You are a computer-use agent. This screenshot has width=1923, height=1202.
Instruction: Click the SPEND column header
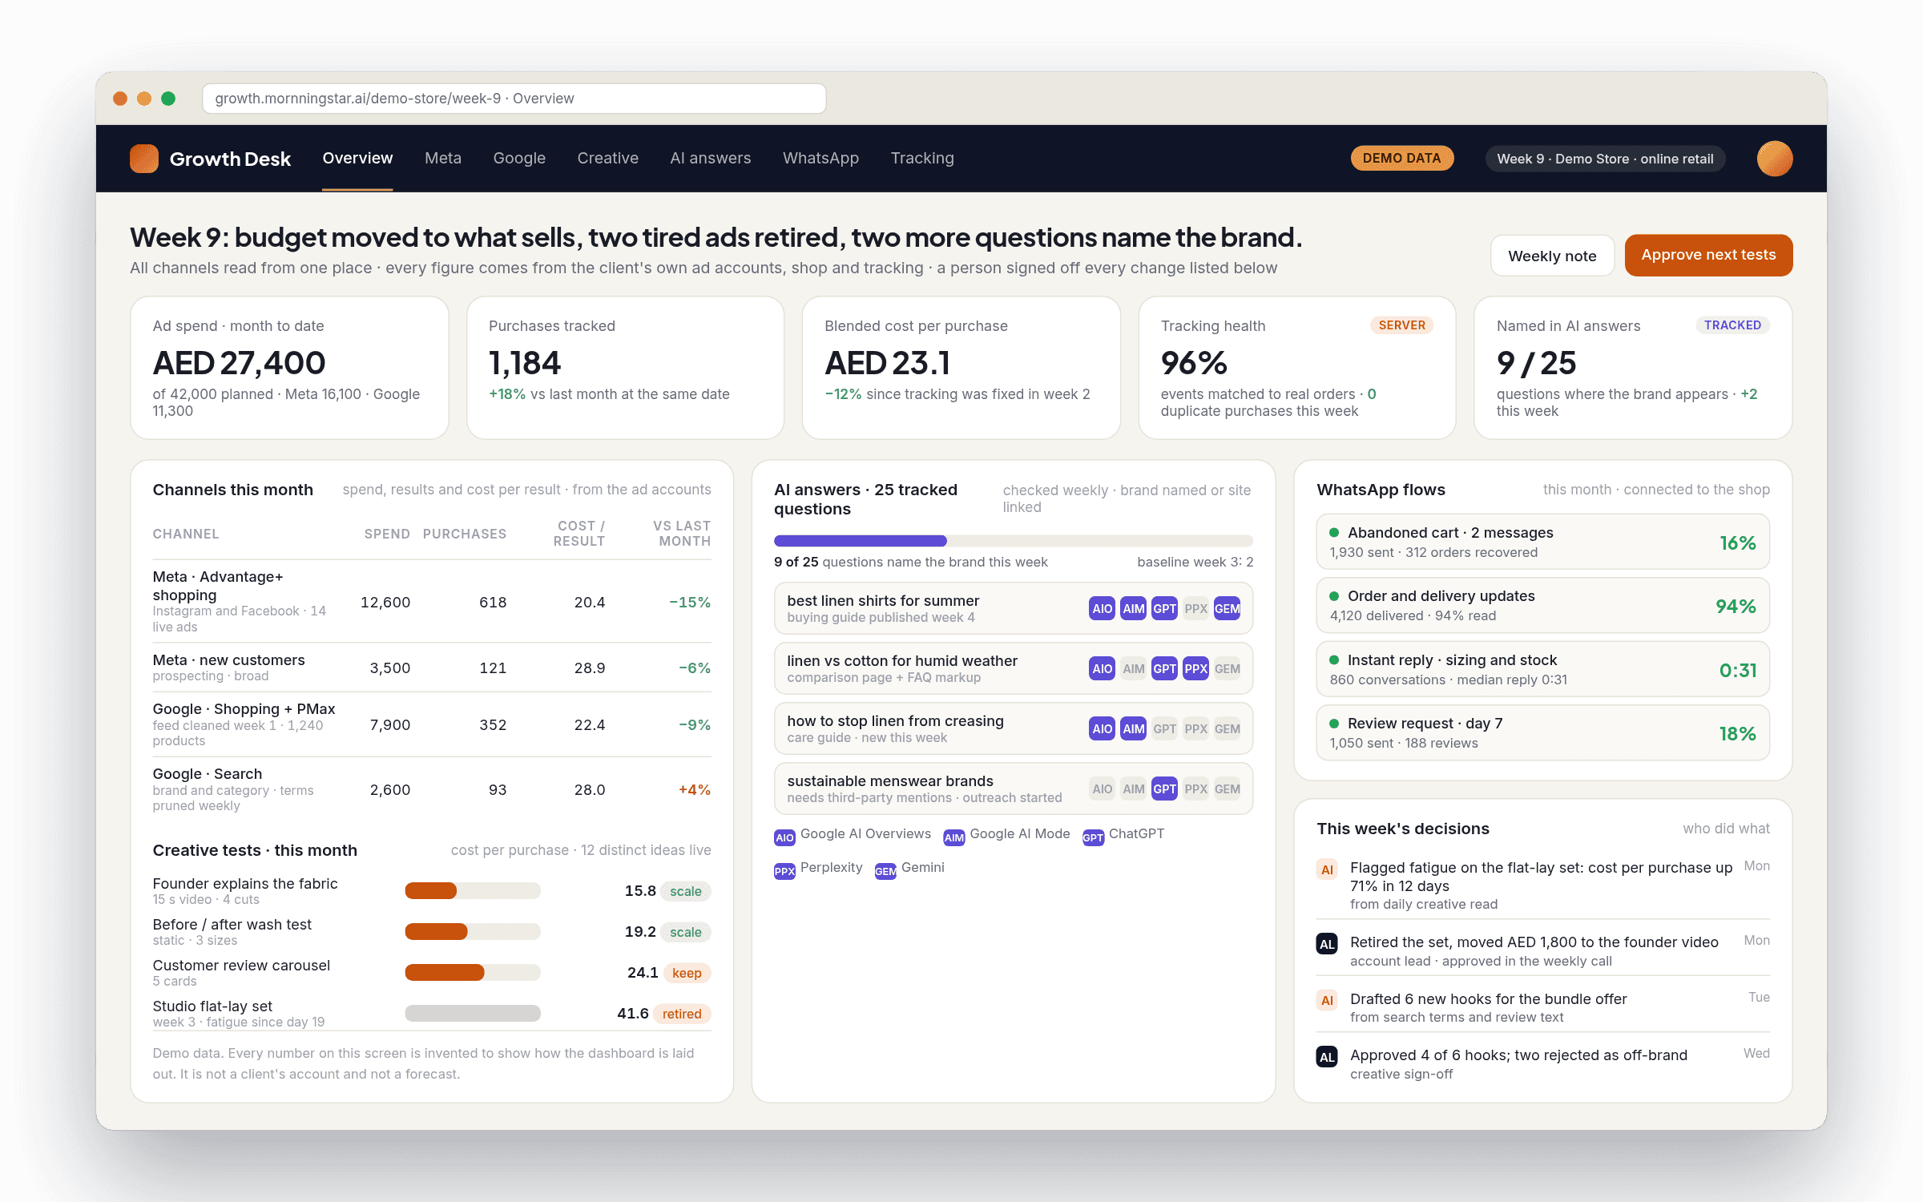click(x=387, y=534)
